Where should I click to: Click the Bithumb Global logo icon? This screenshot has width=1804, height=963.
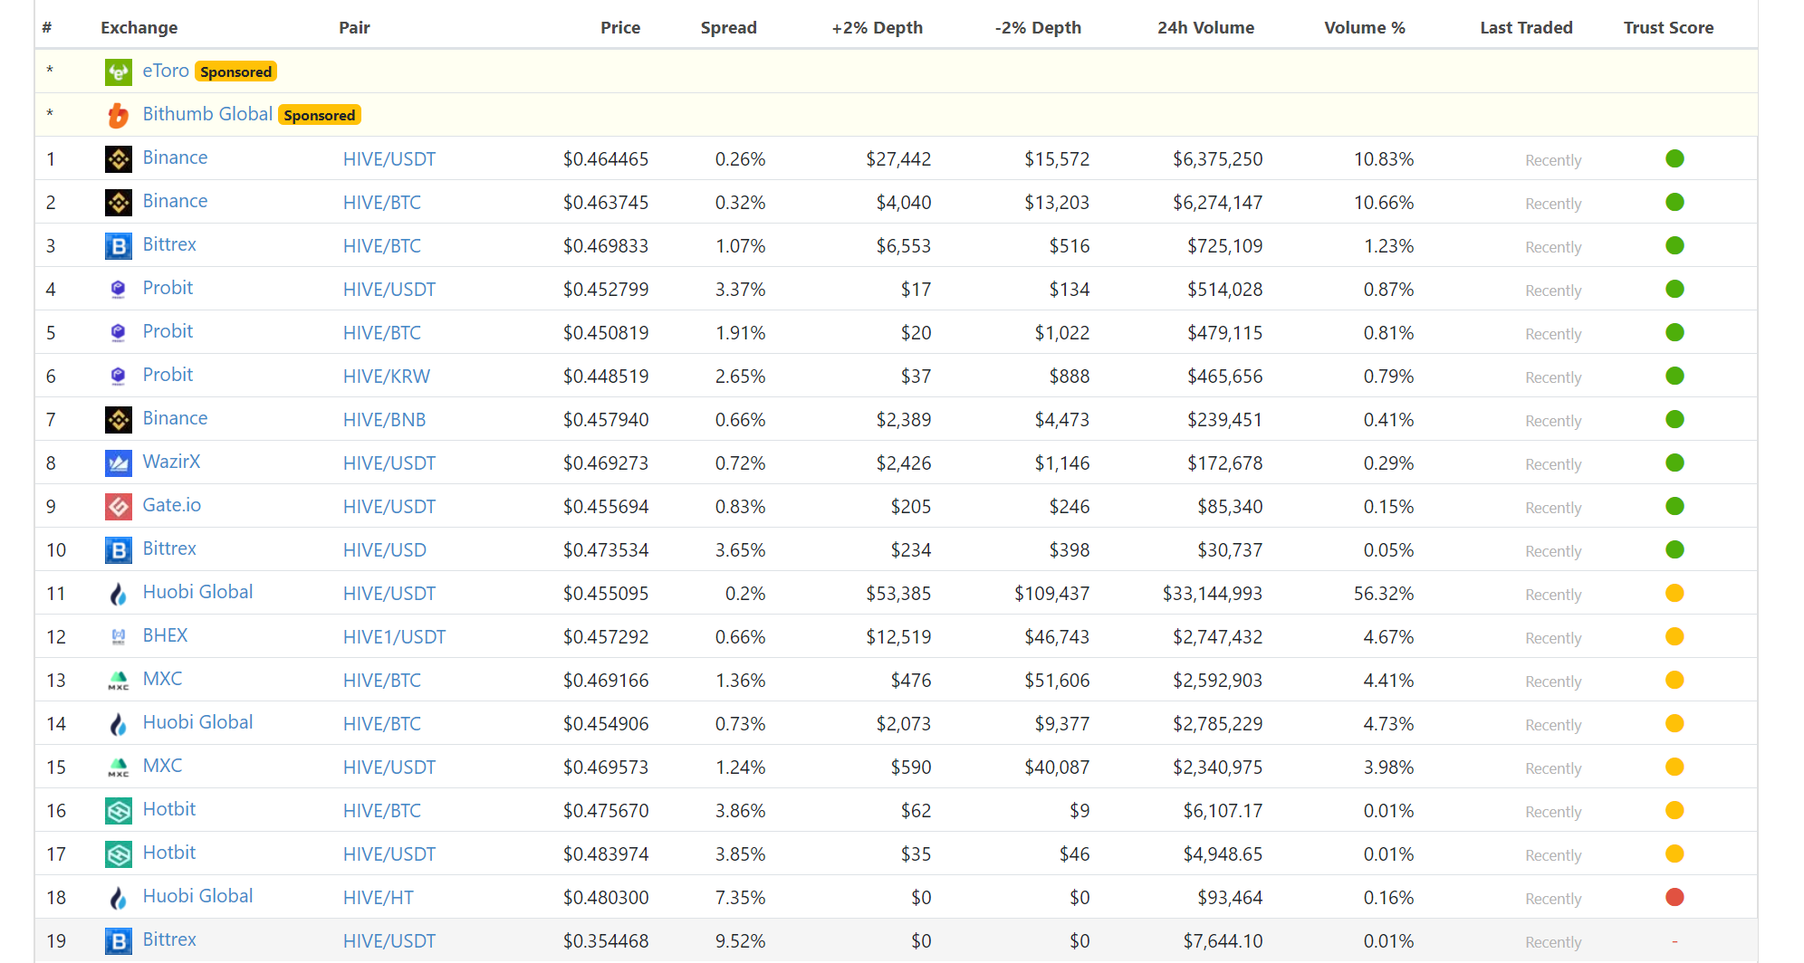point(119,116)
